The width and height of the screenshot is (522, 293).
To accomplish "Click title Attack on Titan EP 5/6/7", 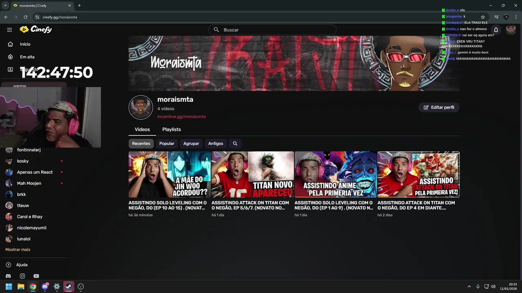I will pyautogui.click(x=250, y=205).
